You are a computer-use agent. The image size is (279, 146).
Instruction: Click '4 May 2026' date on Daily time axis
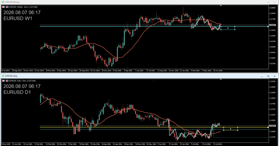coord(129,144)
